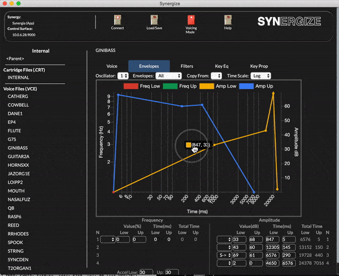The image size is (339, 276).
Task: Pick the G7S voice file
Action: [x=12, y=139]
